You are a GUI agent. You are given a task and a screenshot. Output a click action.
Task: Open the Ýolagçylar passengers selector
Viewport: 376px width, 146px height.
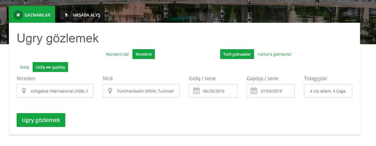click(328, 91)
